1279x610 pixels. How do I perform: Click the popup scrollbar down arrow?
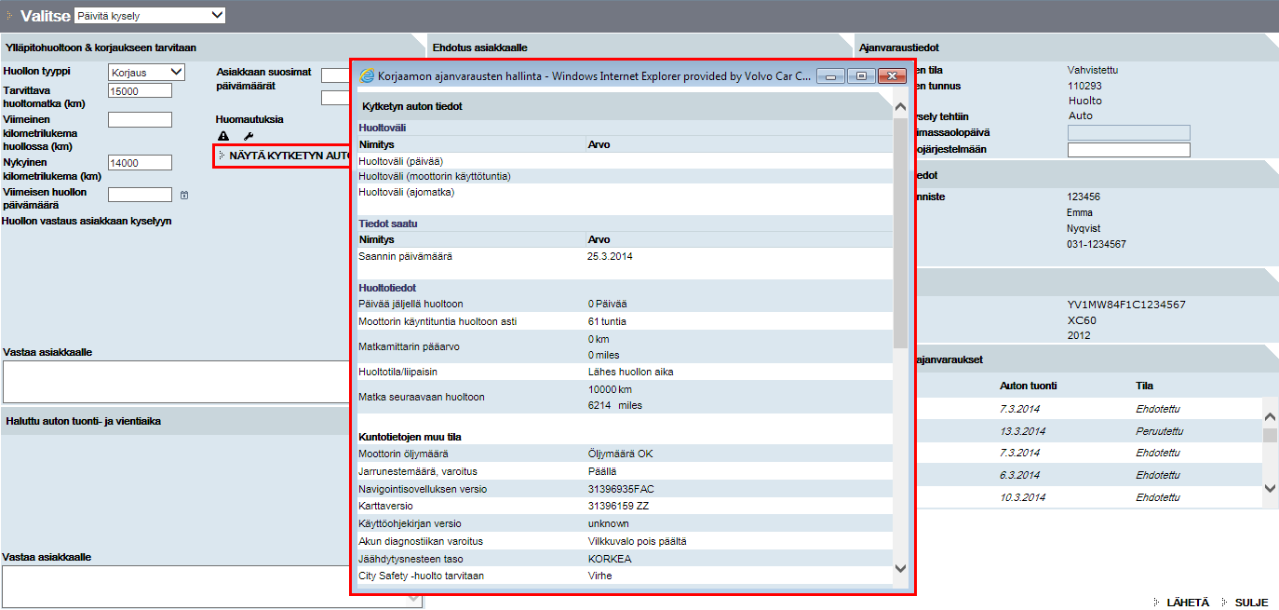tap(900, 568)
